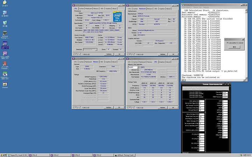Select the 'PI value output -> pi_data.txt' line

pos(211,71)
